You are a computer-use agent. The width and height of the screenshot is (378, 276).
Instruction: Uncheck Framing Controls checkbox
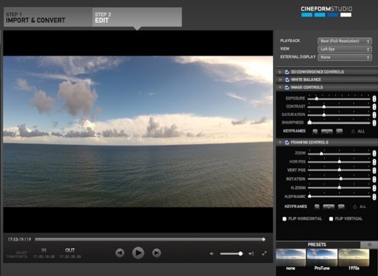pos(287,142)
